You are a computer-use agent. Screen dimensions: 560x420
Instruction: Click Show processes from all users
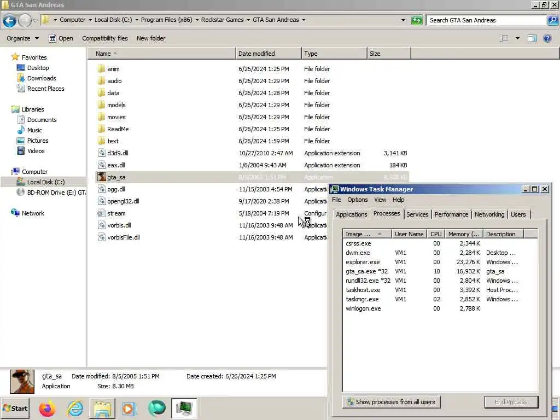coord(391,402)
